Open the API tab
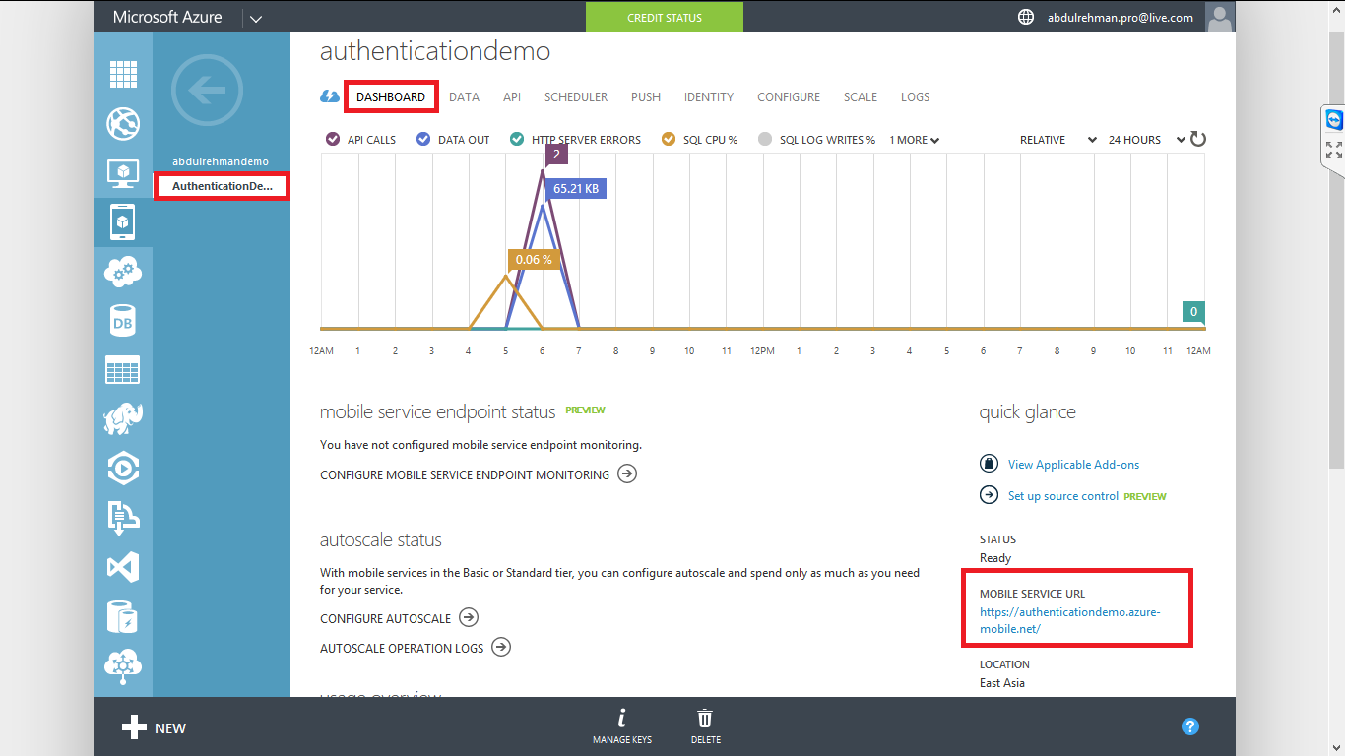Image resolution: width=1345 pixels, height=756 pixels. point(512,97)
